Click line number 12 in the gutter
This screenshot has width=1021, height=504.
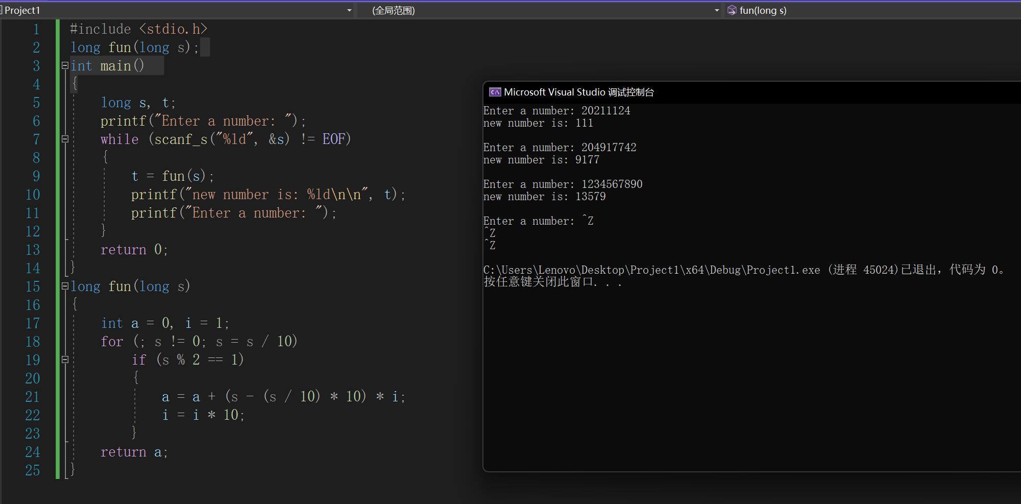(x=33, y=231)
